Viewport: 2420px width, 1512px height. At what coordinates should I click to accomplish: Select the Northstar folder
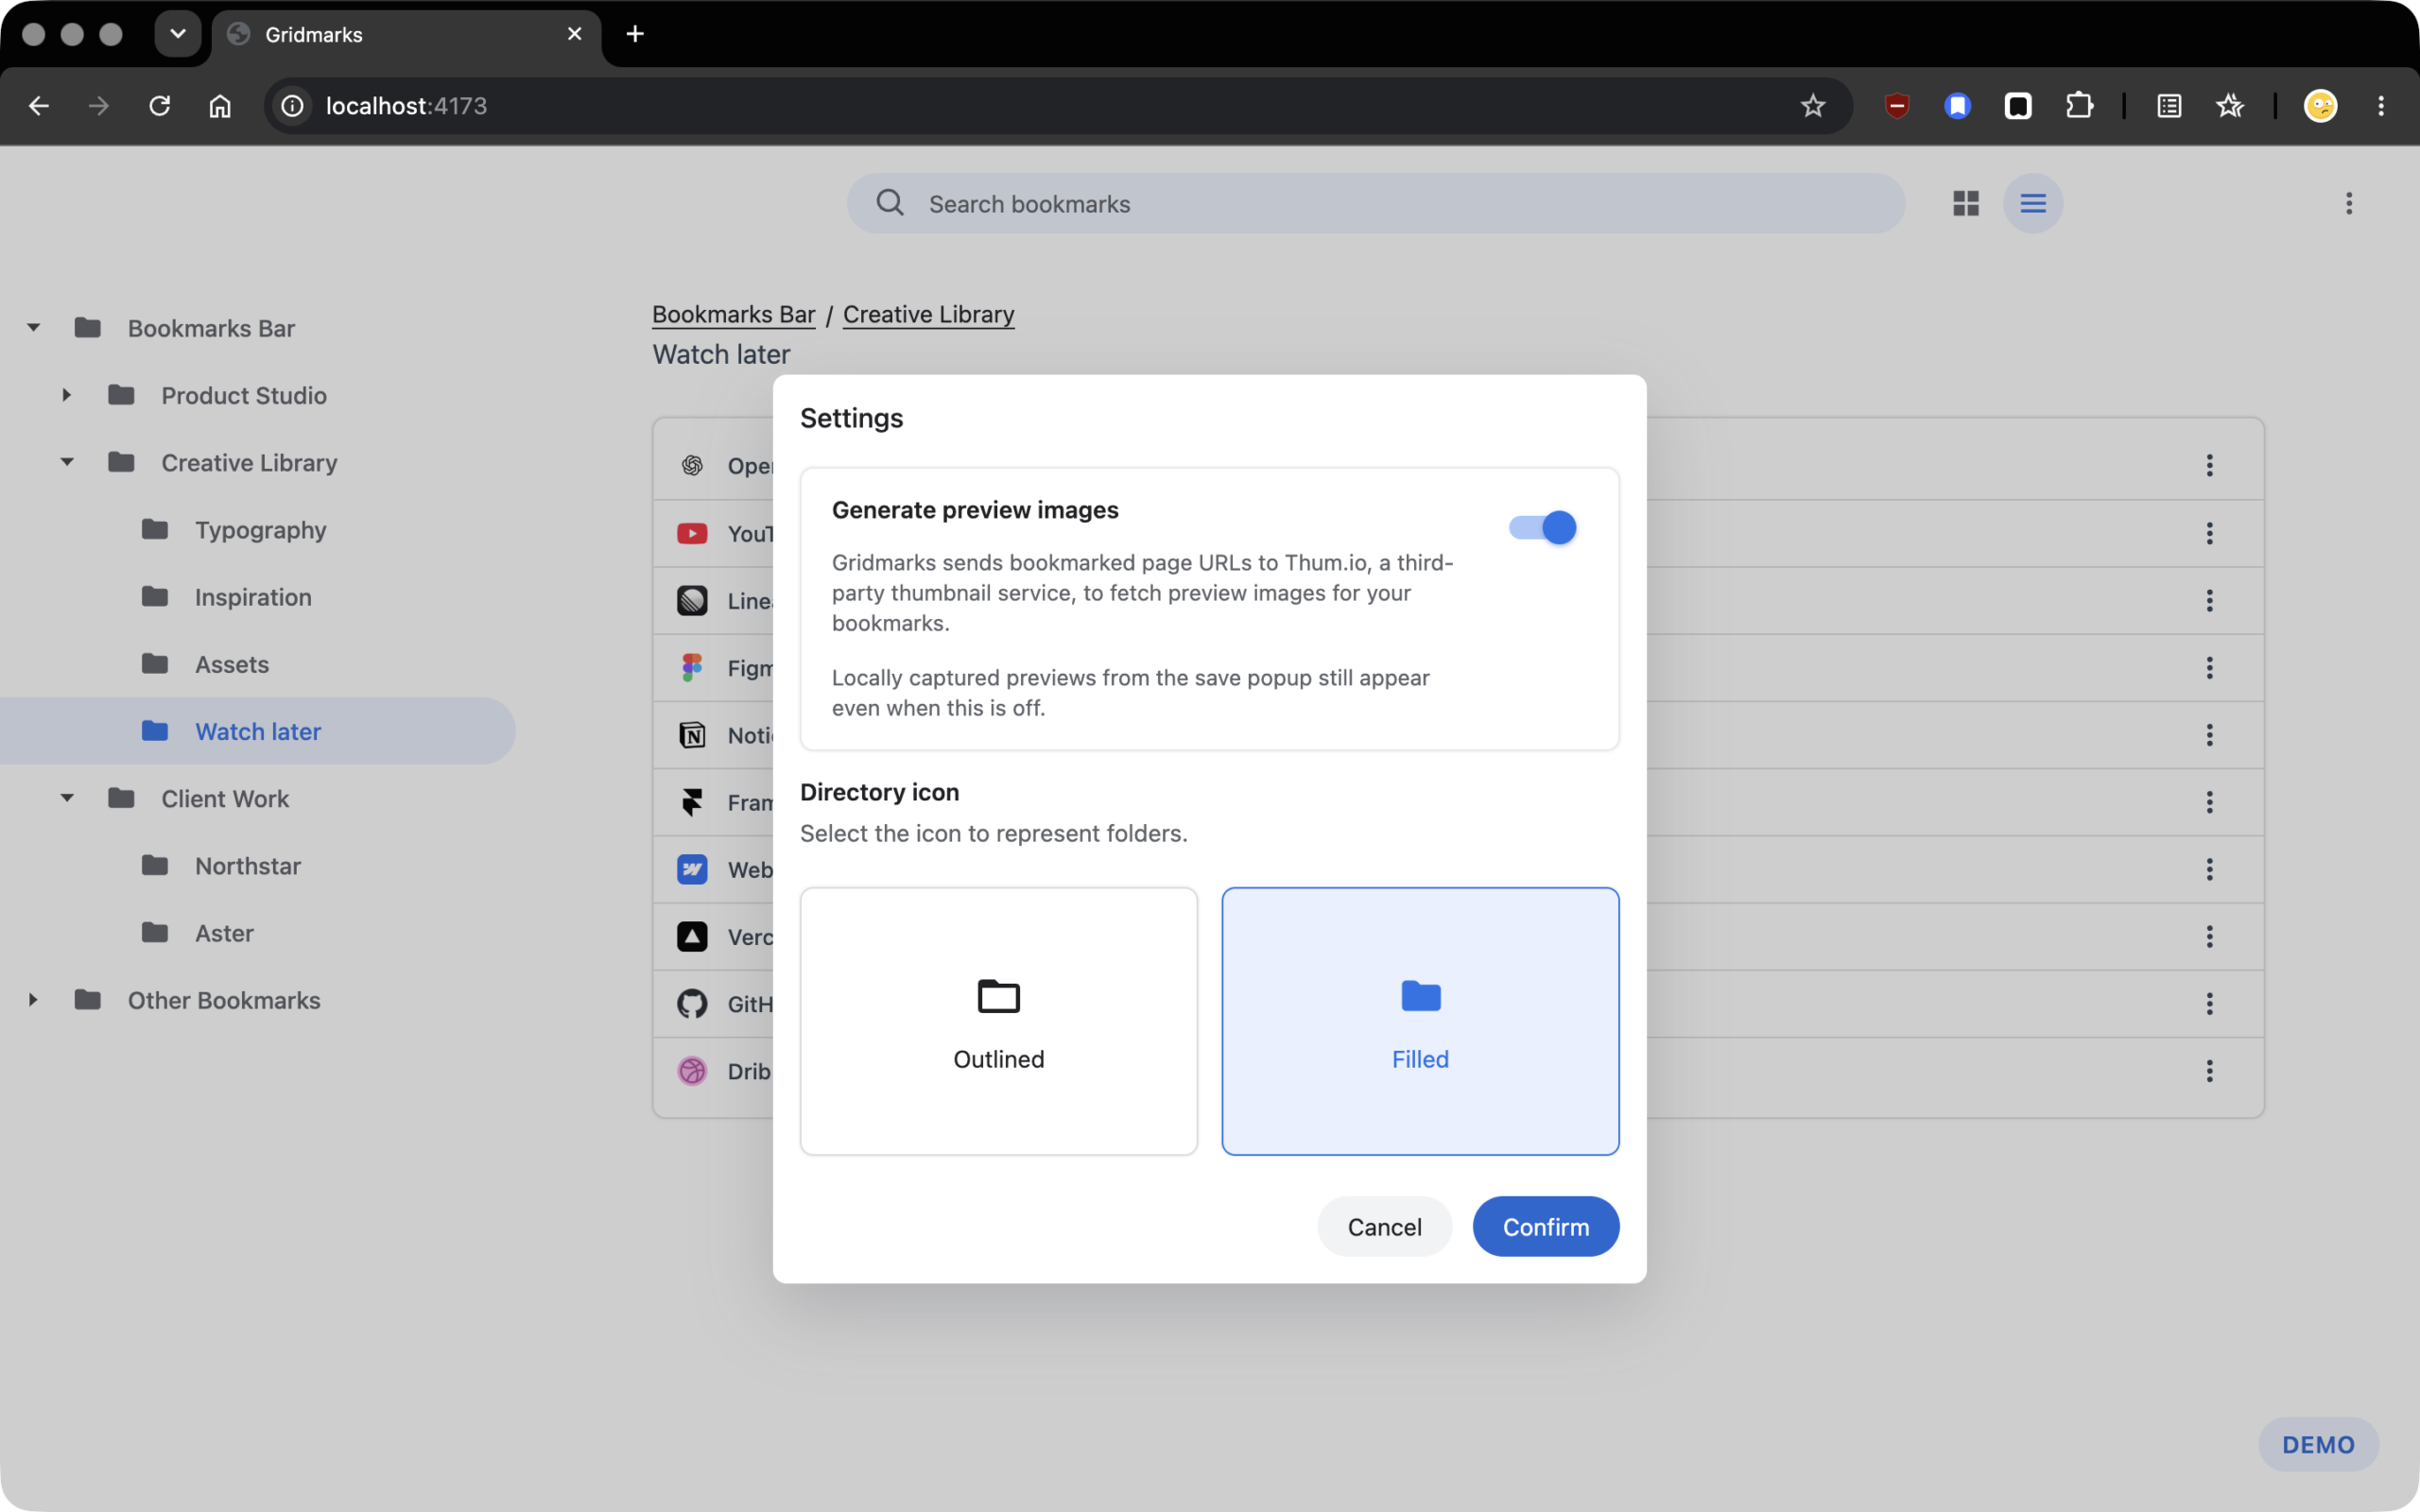(259, 866)
